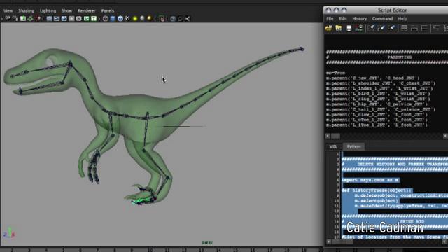Toggle the Resolution Gate display
Image resolution: width=448 pixels, height=252 pixels.
[x=64, y=19]
